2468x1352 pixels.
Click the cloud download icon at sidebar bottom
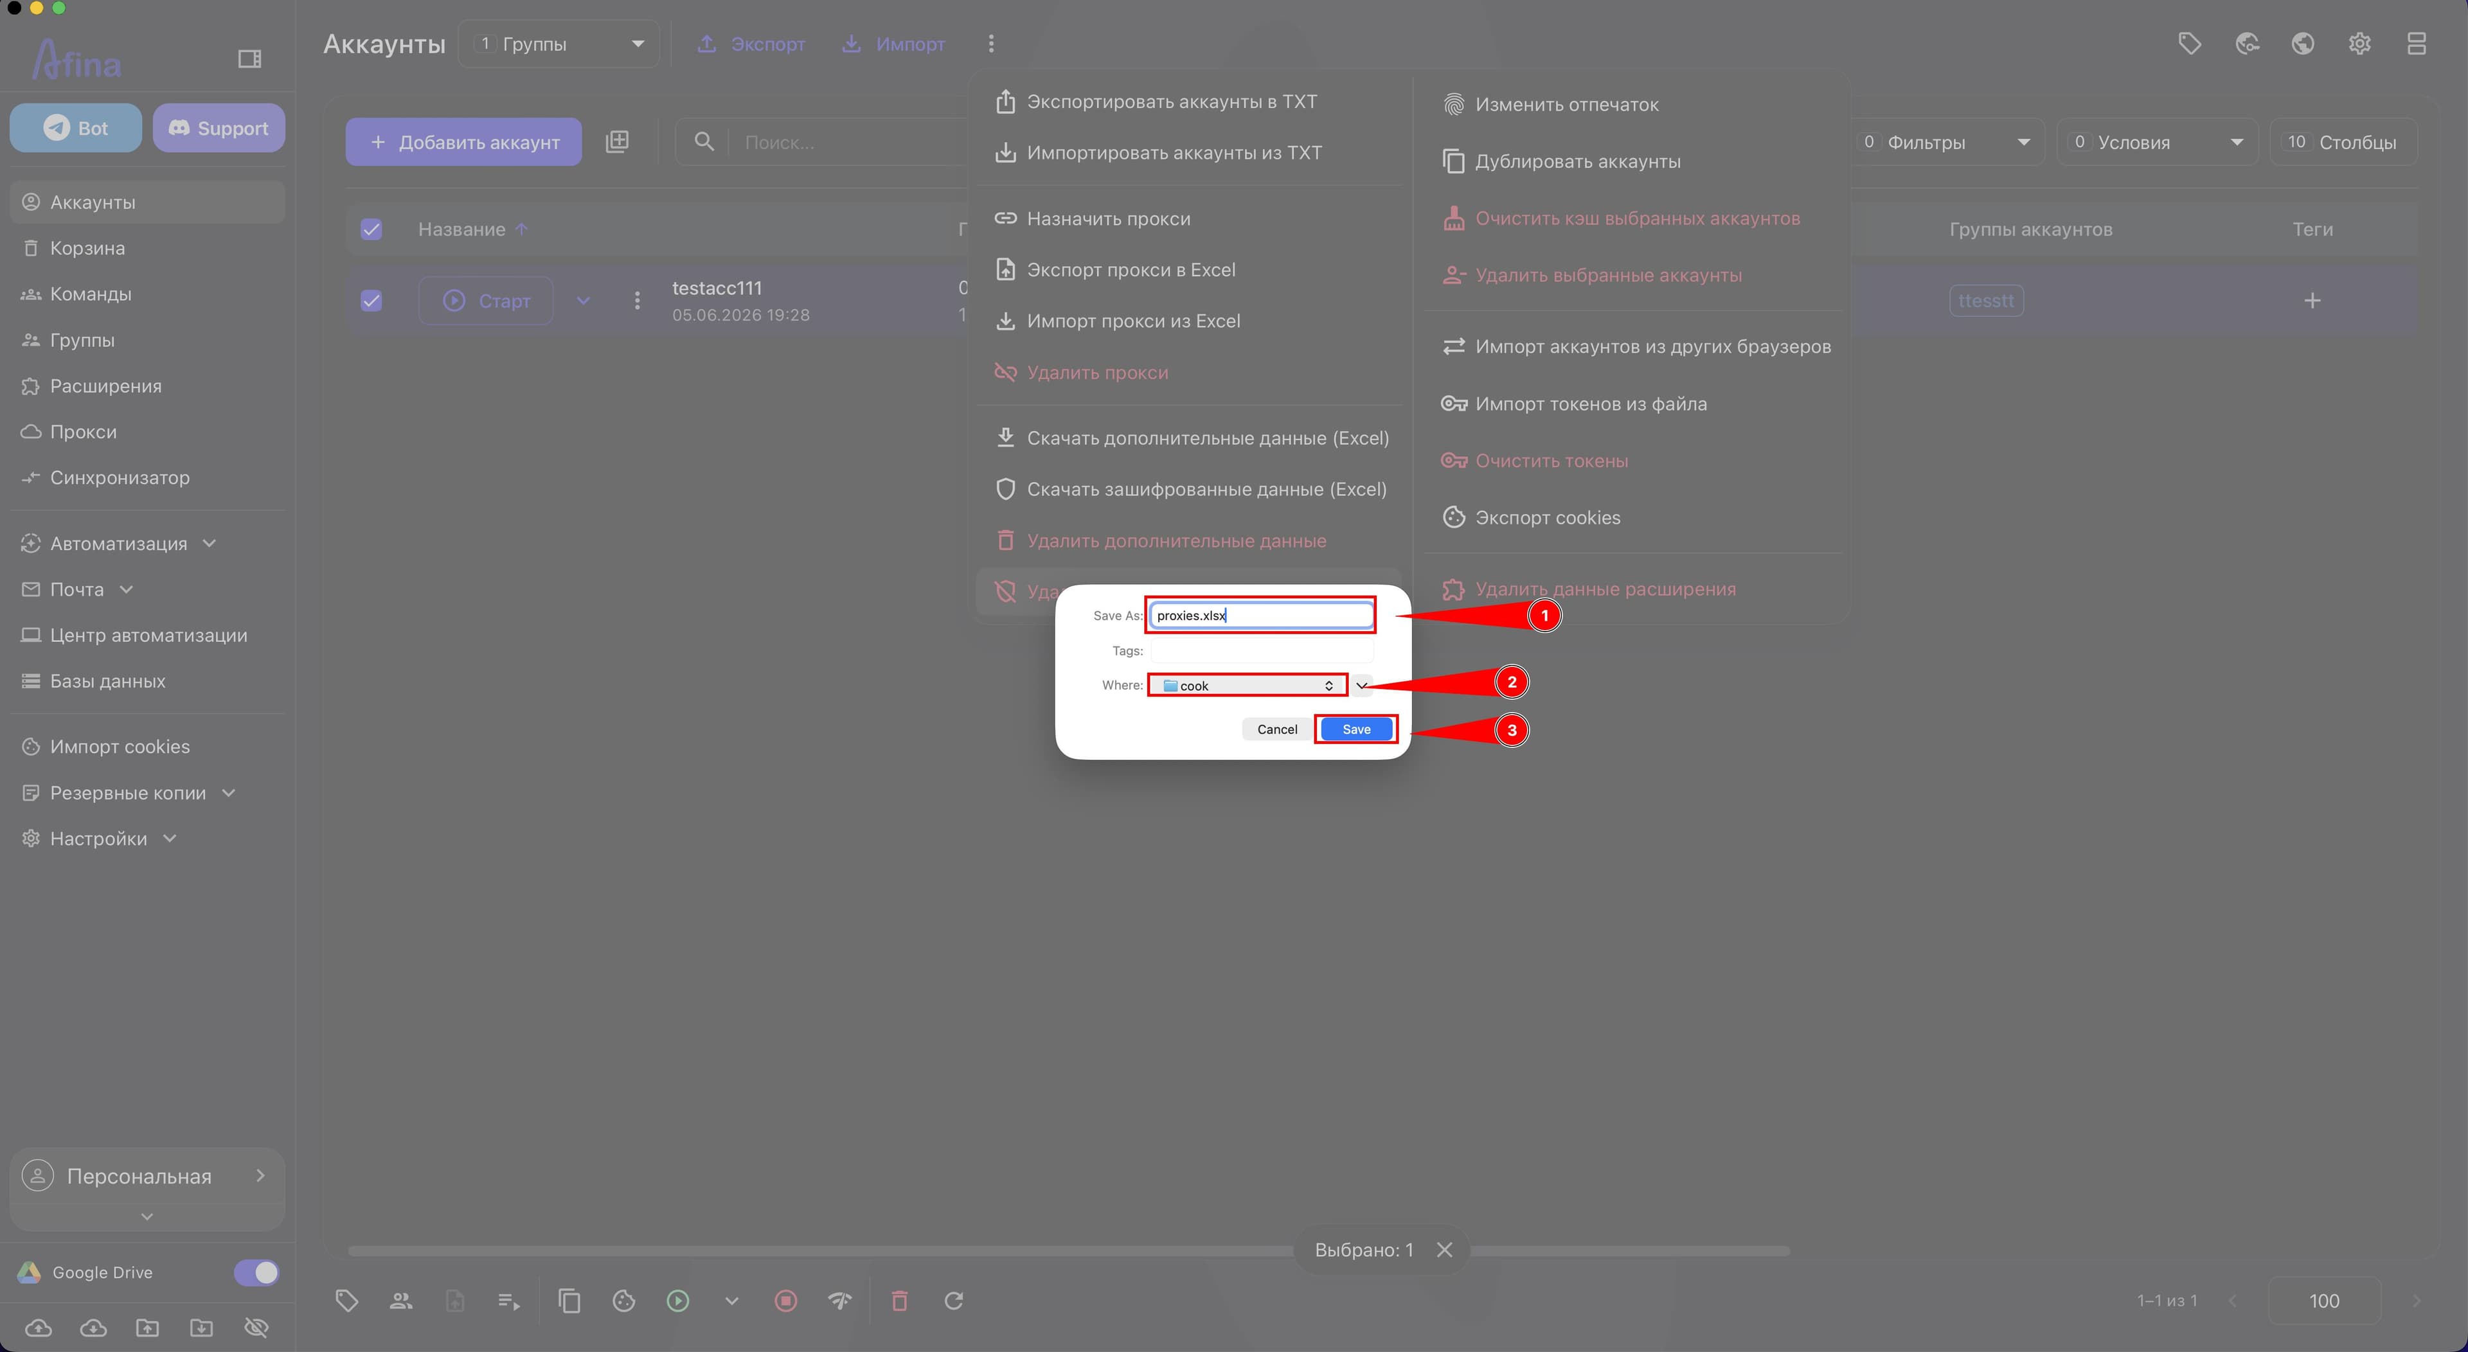click(x=93, y=1327)
